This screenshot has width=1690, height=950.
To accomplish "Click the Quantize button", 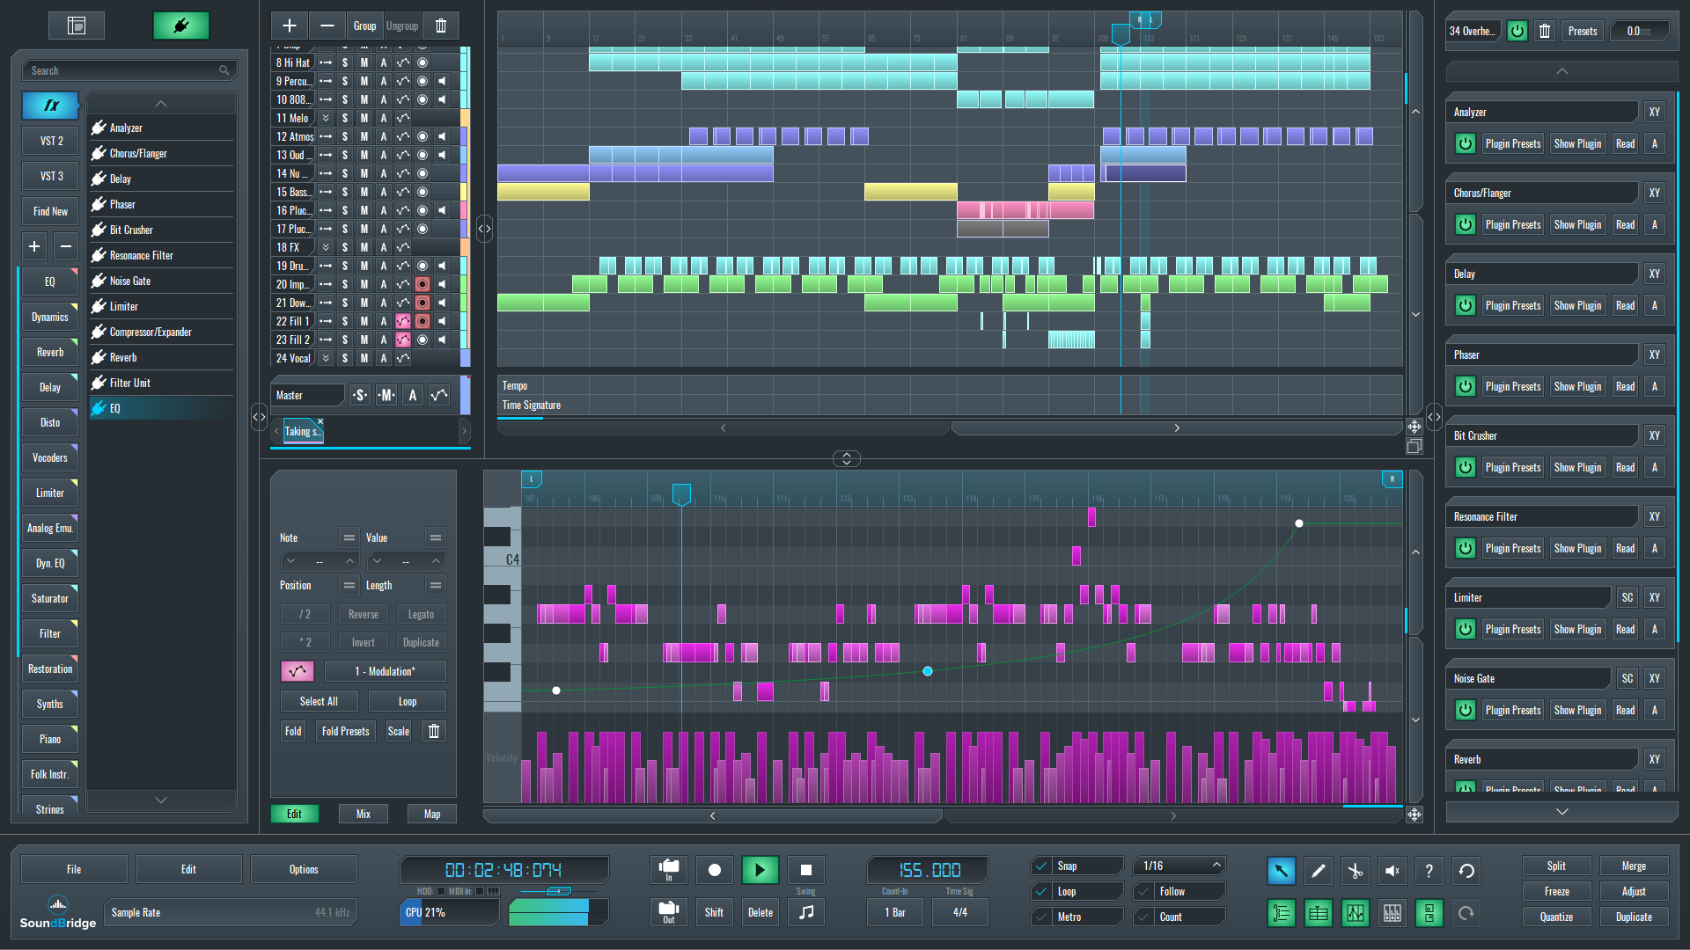I will (x=1556, y=917).
